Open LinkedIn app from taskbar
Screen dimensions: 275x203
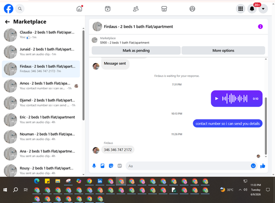100,181
